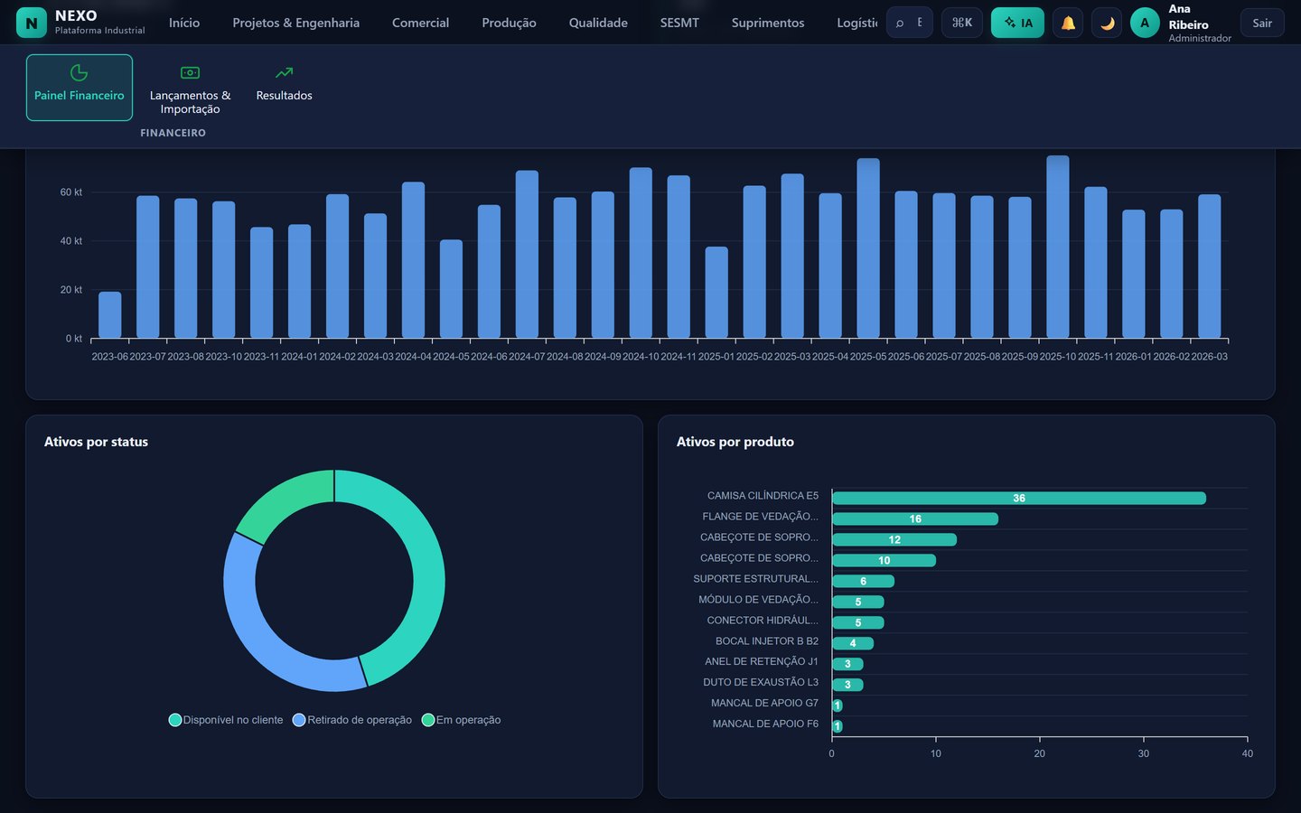Click the "2025-06" axis label
This screenshot has height=813, width=1301.
[x=906, y=357]
